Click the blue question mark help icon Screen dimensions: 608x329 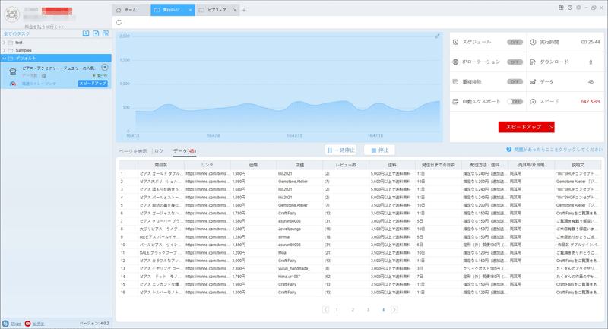pos(508,149)
